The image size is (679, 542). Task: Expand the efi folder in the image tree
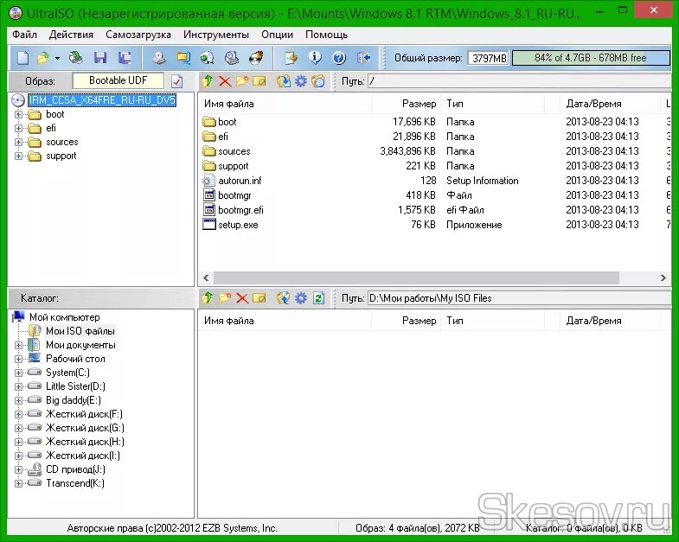click(19, 129)
